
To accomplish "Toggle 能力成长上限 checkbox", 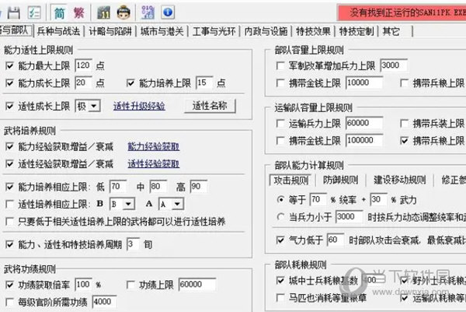I will click(10, 82).
